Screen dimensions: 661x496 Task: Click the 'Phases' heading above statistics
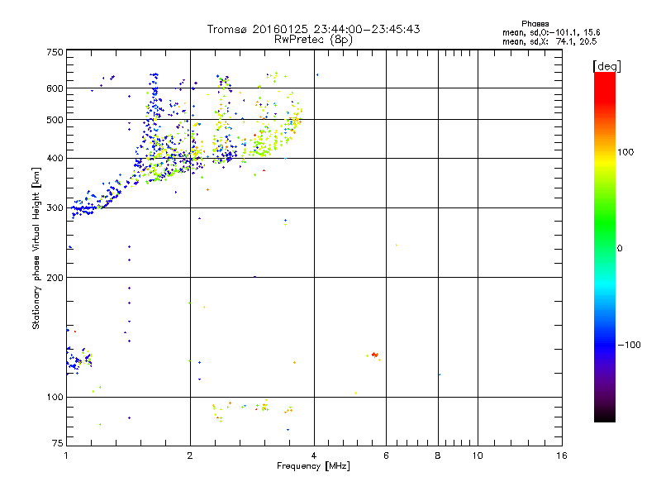535,24
